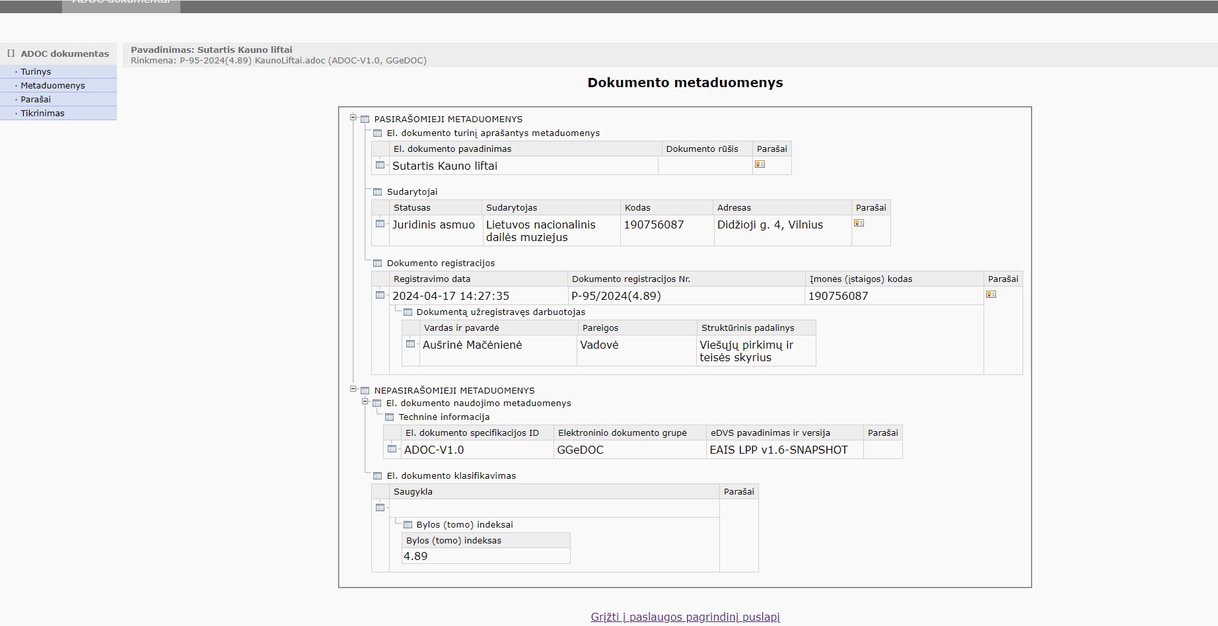Click table icon beside Bylos (tomo) indeksai
The height and width of the screenshot is (626, 1218).
(x=408, y=525)
